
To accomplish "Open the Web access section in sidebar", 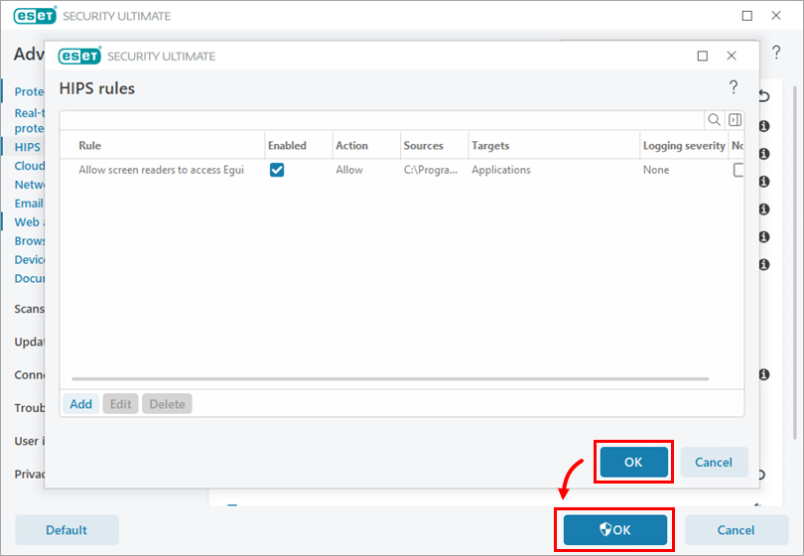I will 29,222.
